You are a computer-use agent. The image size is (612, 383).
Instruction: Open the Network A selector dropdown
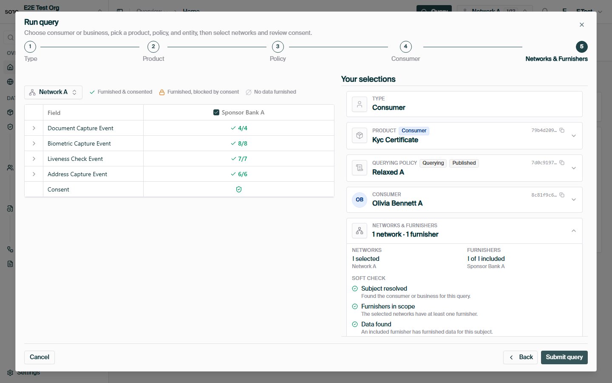click(53, 92)
